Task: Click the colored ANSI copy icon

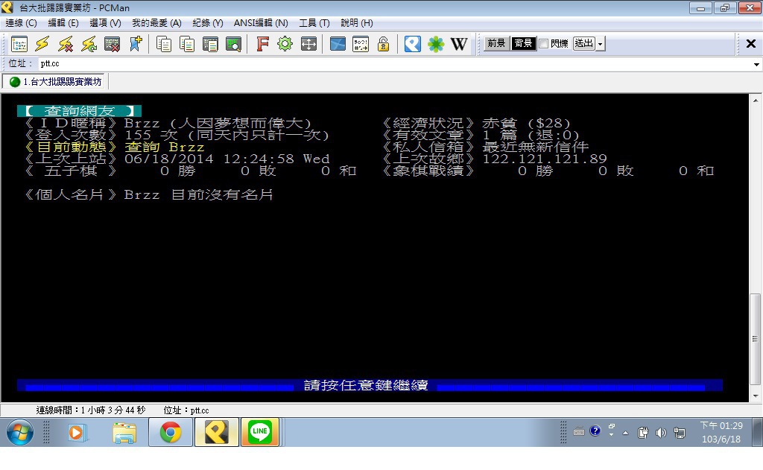Action: pyautogui.click(x=187, y=44)
